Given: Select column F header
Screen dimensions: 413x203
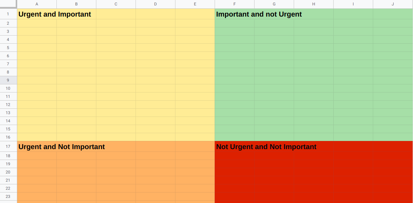Looking at the screenshot, I should coord(235,4).
